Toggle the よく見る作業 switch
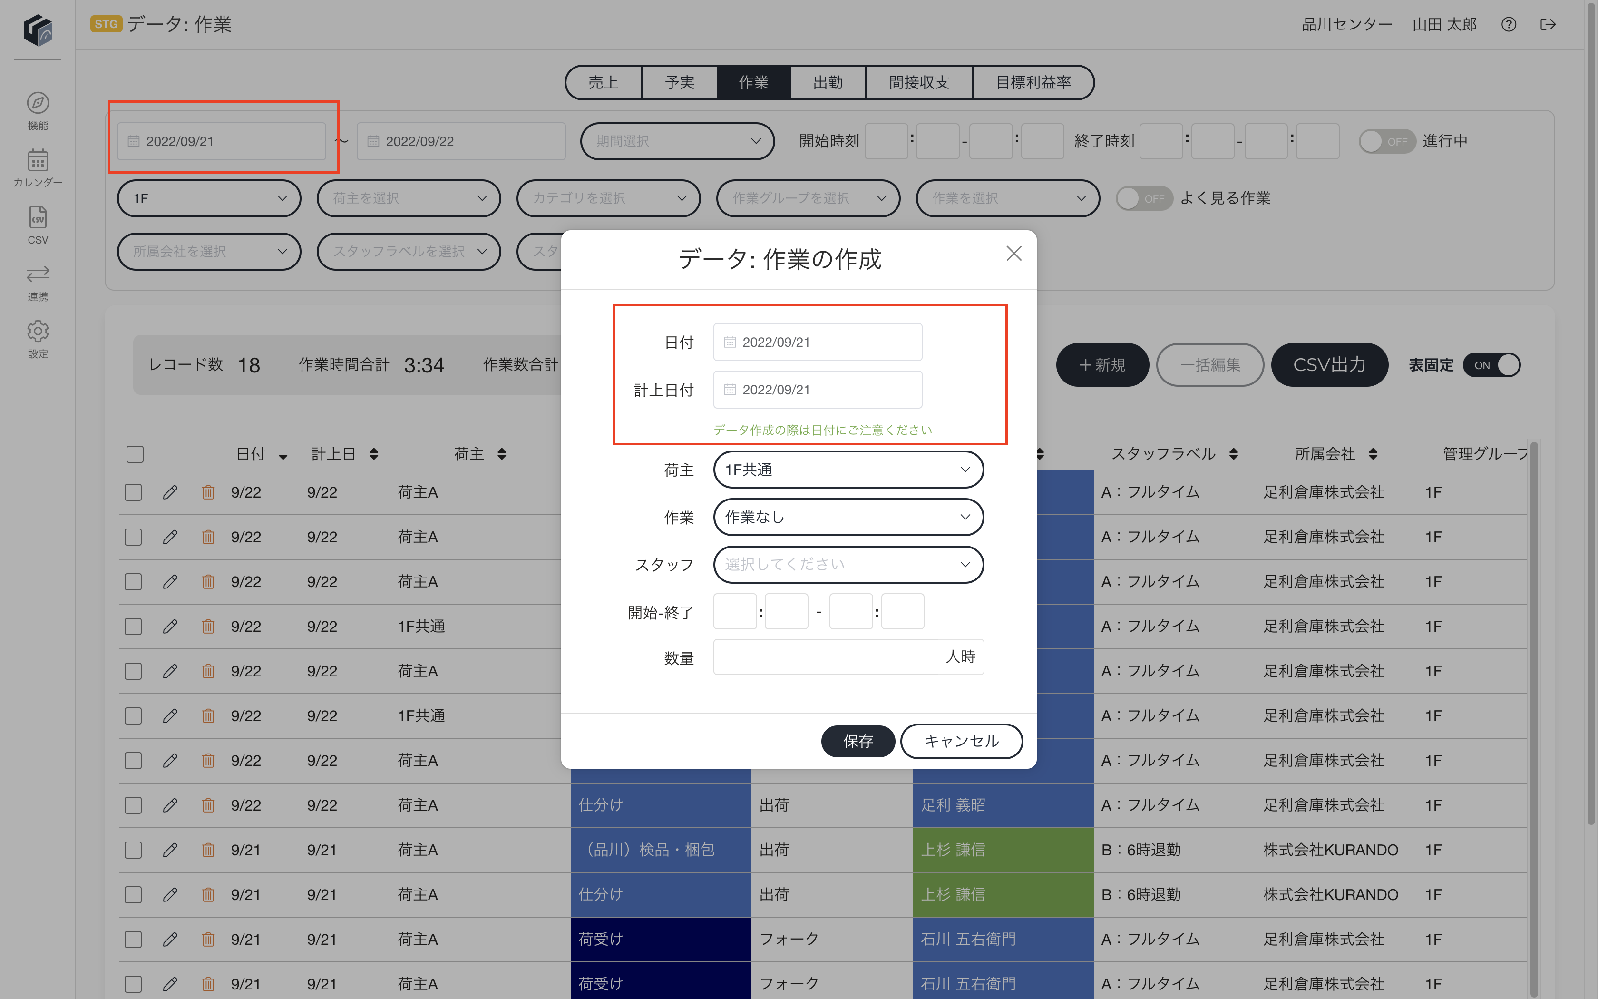The width and height of the screenshot is (1598, 999). 1144,198
